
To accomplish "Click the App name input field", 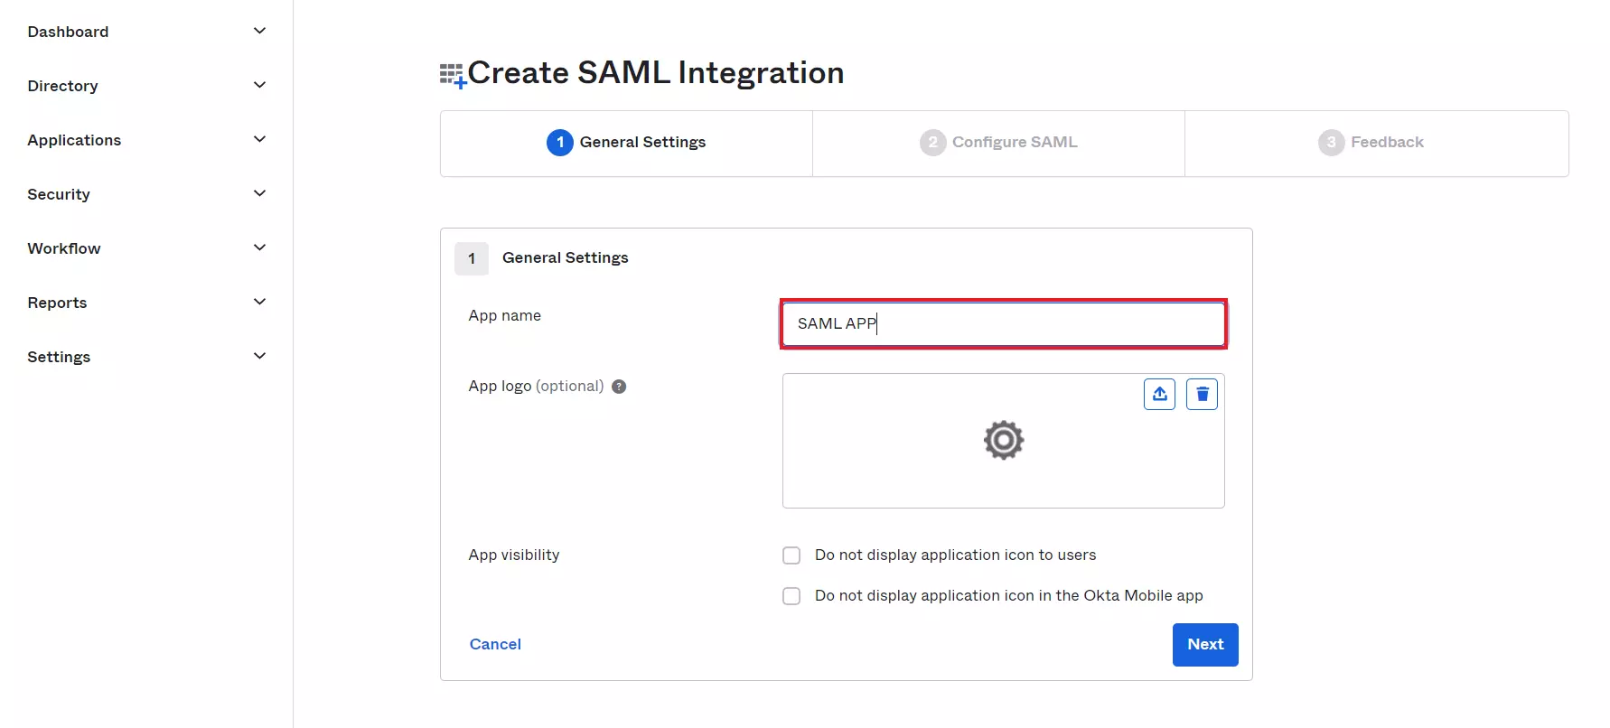I will click(1004, 324).
